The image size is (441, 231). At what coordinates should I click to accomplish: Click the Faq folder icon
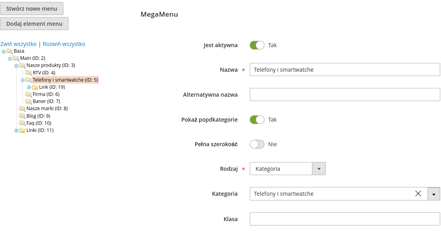point(22,123)
